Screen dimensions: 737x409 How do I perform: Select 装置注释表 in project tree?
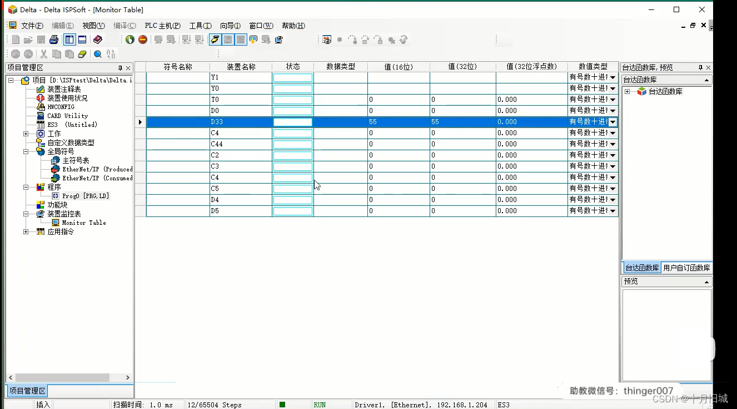64,89
